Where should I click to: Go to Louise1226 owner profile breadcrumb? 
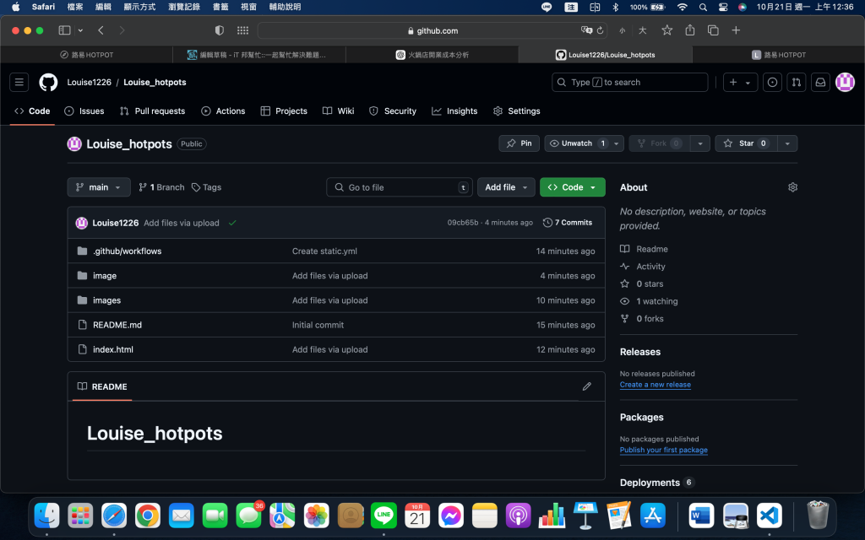(x=89, y=82)
